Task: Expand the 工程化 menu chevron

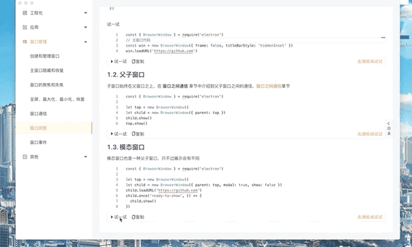Action: point(85,13)
